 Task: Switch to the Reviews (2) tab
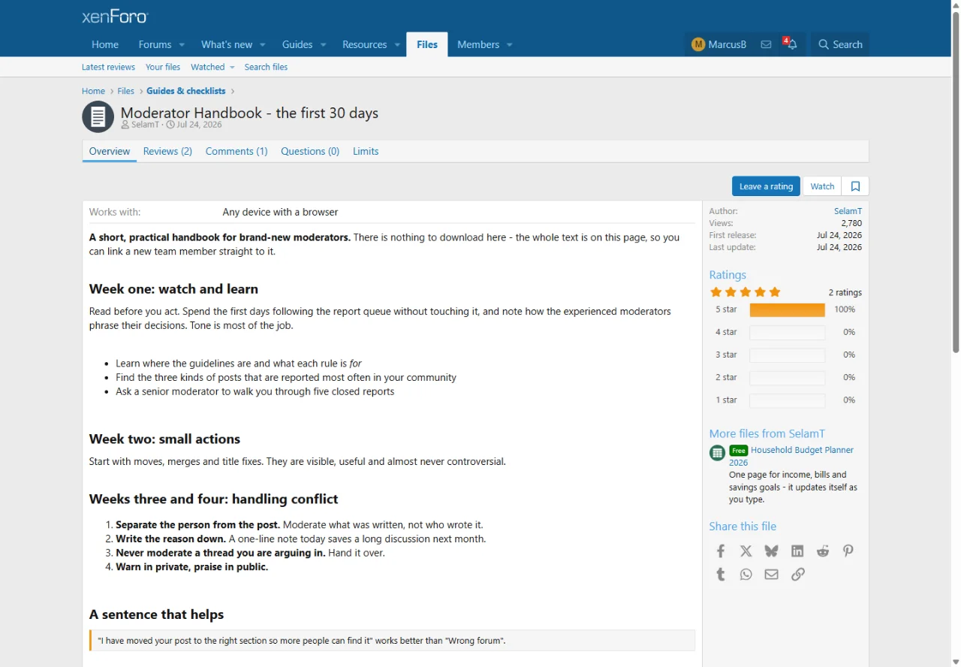pyautogui.click(x=167, y=151)
